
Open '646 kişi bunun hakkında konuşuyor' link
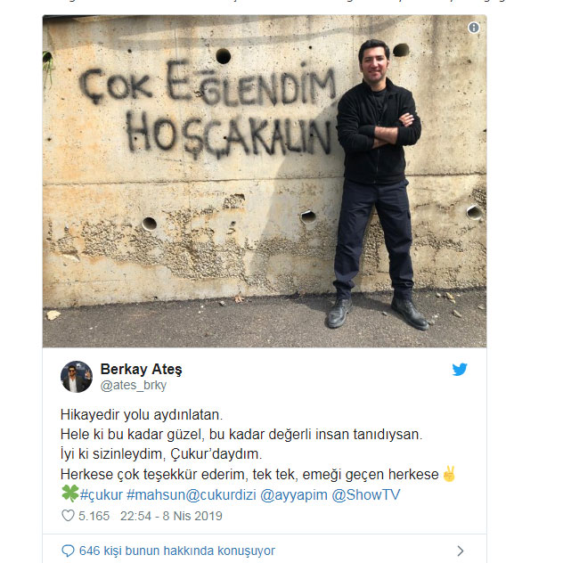177,551
